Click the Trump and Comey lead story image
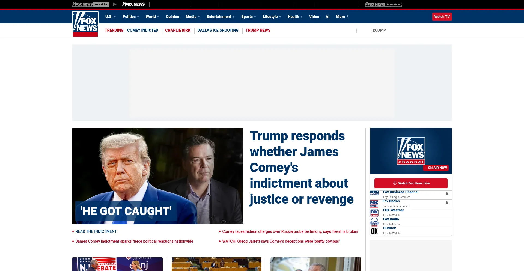The height and width of the screenshot is (271, 524). 157,176
